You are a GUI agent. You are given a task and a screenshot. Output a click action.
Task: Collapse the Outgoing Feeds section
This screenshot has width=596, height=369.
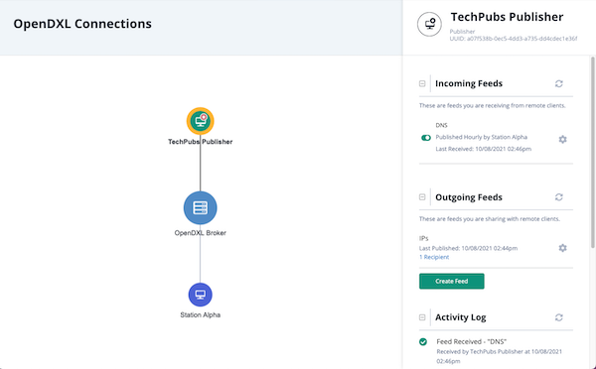click(x=422, y=197)
